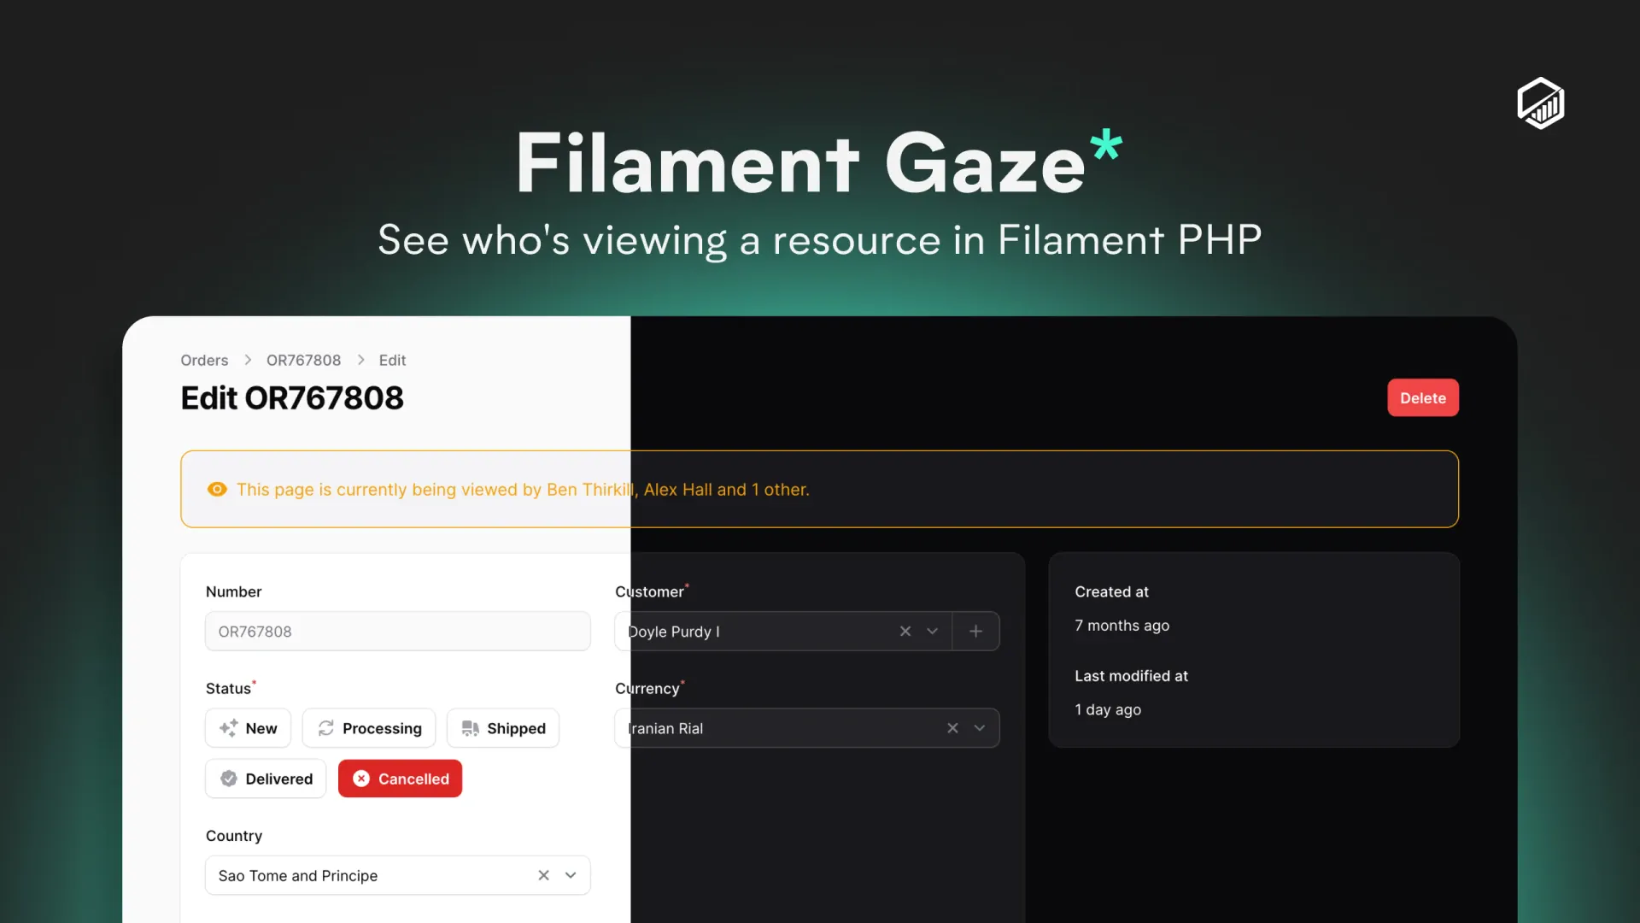Click the Delete button
Screen dimensions: 1640x923
(x=1422, y=397)
